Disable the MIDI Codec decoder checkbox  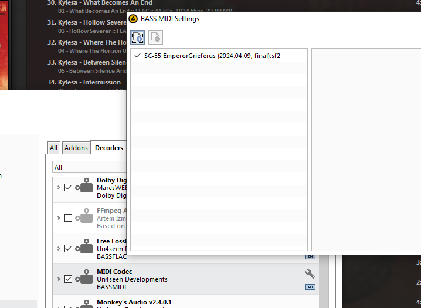point(68,279)
